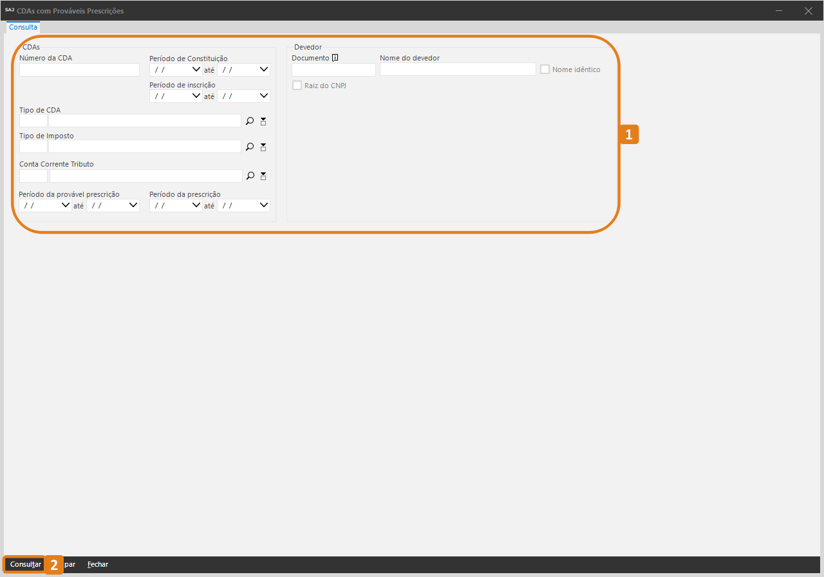
Task: Enable the Nome idêntico checkbox
Action: pos(545,69)
